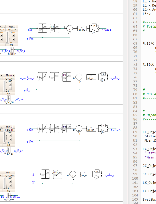Click line number 85 in code editor
Viewport: 156px width, 204px height.
(135, 115)
